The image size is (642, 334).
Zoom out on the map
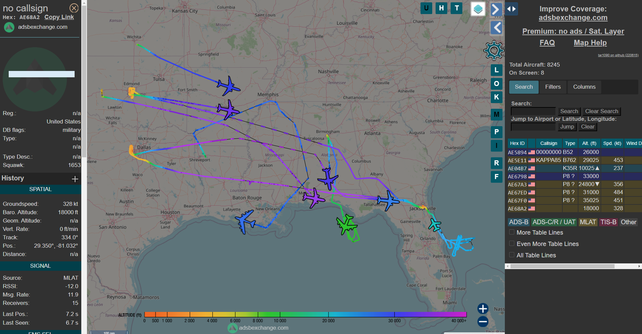[x=483, y=322]
